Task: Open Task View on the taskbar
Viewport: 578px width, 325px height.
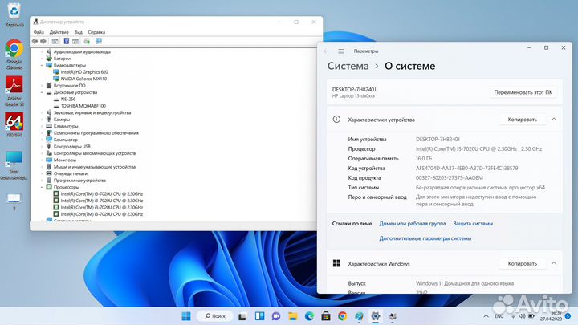Action: [x=242, y=316]
